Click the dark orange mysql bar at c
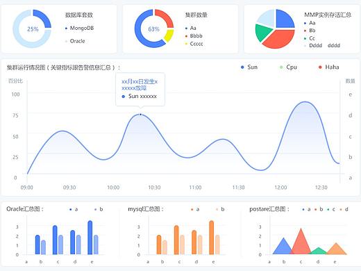This screenshot has width=361, height=271. pos(176,240)
